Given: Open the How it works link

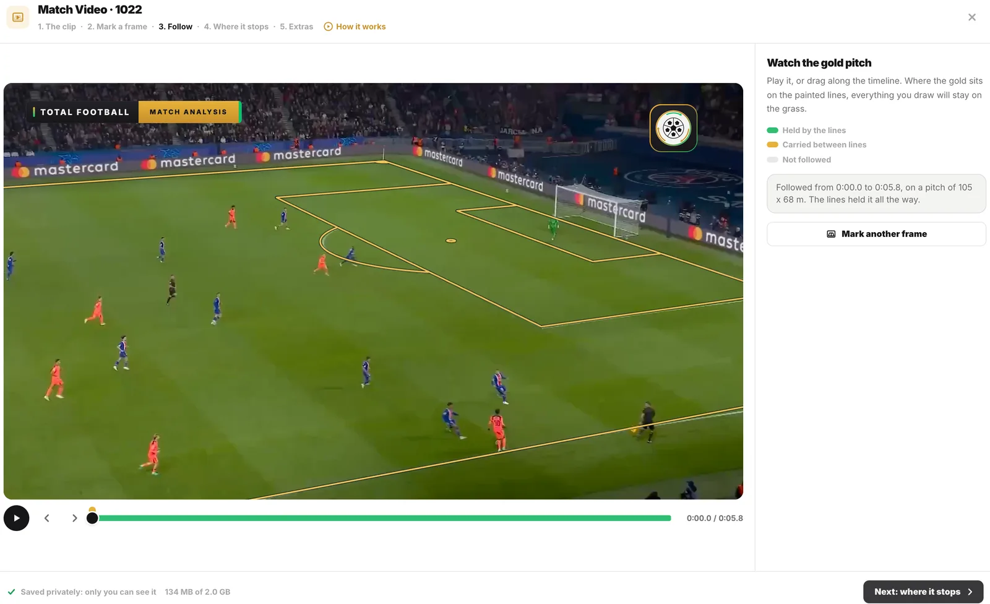Looking at the screenshot, I should pos(355,27).
